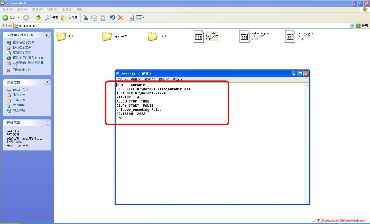Viewport: 370px width, 224px height.
Task: Open Notepad 编辑(E) menu
Action: pos(136,79)
